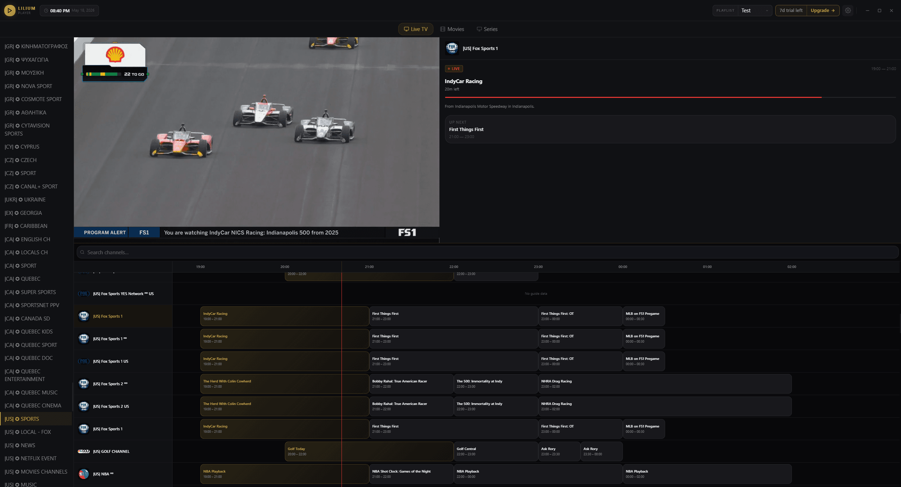Click the |US| Fox Sports 2 US channel name
The image size is (901, 487).
(x=111, y=406)
